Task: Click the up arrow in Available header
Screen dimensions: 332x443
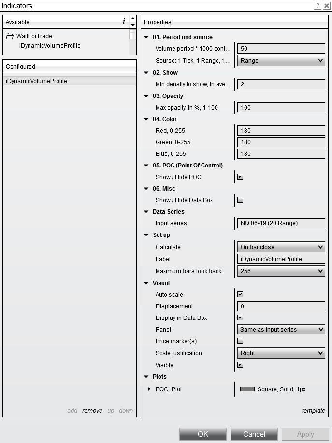Action: coord(133,19)
